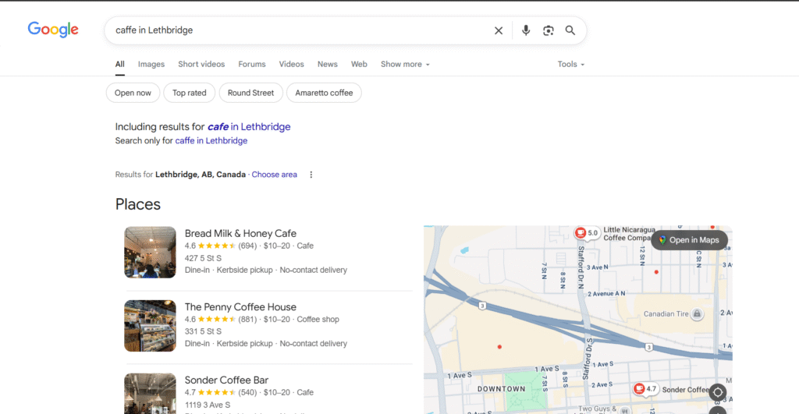Click address text '427 5 St S'
This screenshot has height=414, width=799.
tap(203, 258)
